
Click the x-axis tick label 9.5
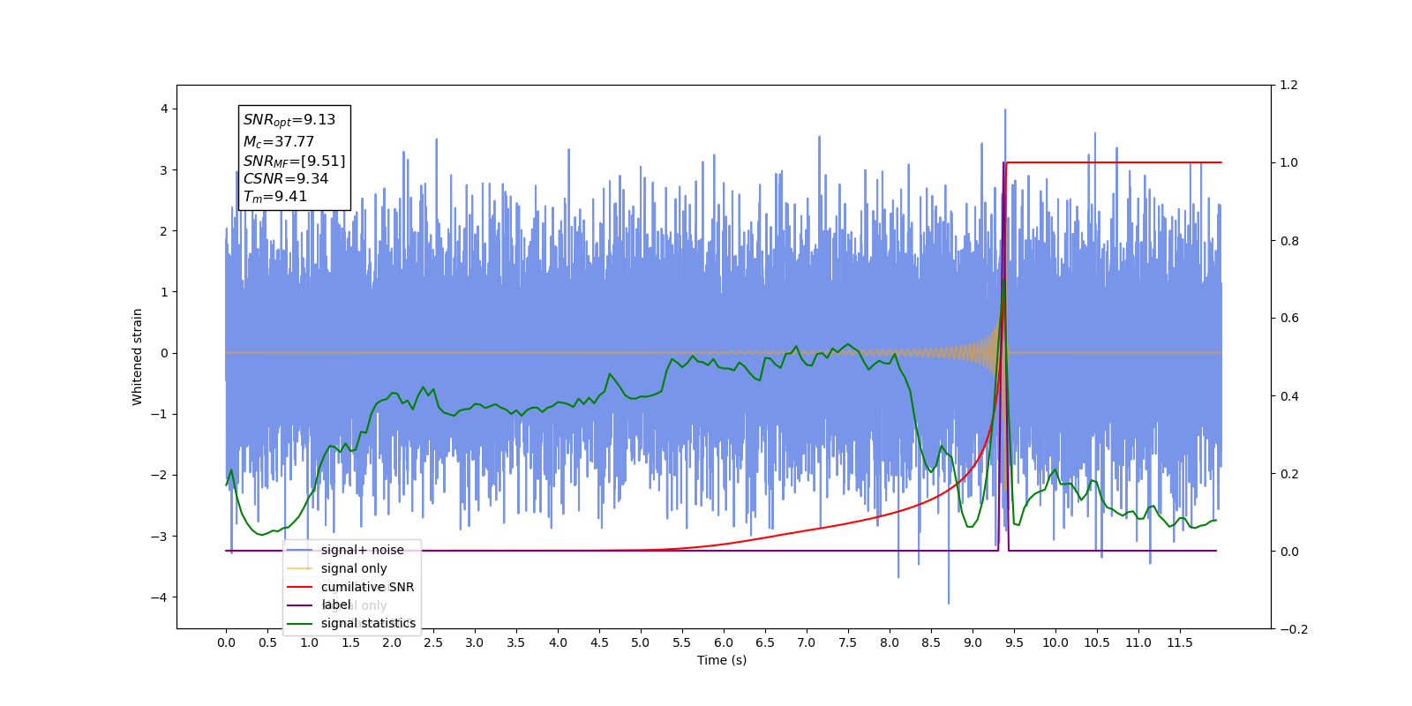tap(1014, 642)
